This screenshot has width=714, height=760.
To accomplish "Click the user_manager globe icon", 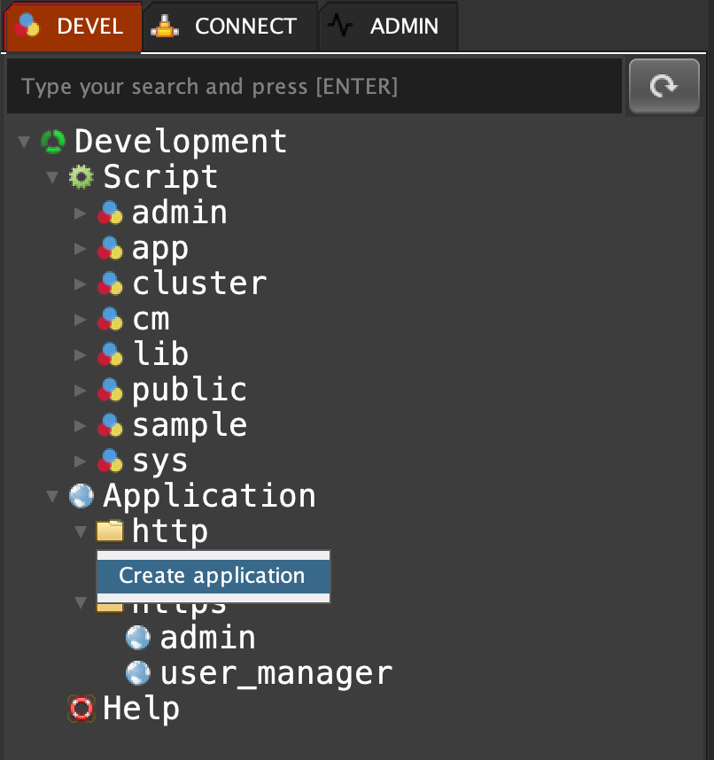I will pos(138,673).
